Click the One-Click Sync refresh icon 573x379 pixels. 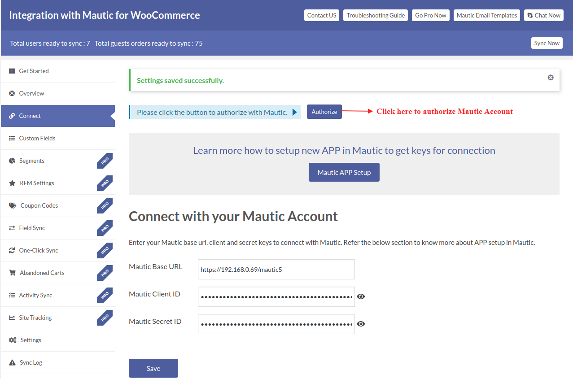12,250
